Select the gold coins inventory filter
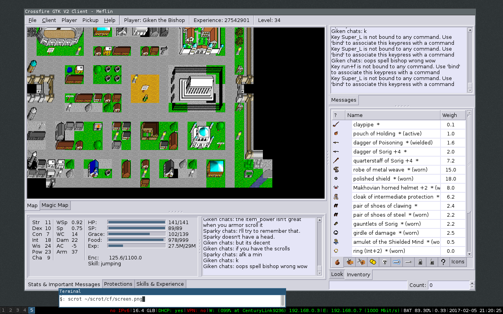 [x=373, y=262]
